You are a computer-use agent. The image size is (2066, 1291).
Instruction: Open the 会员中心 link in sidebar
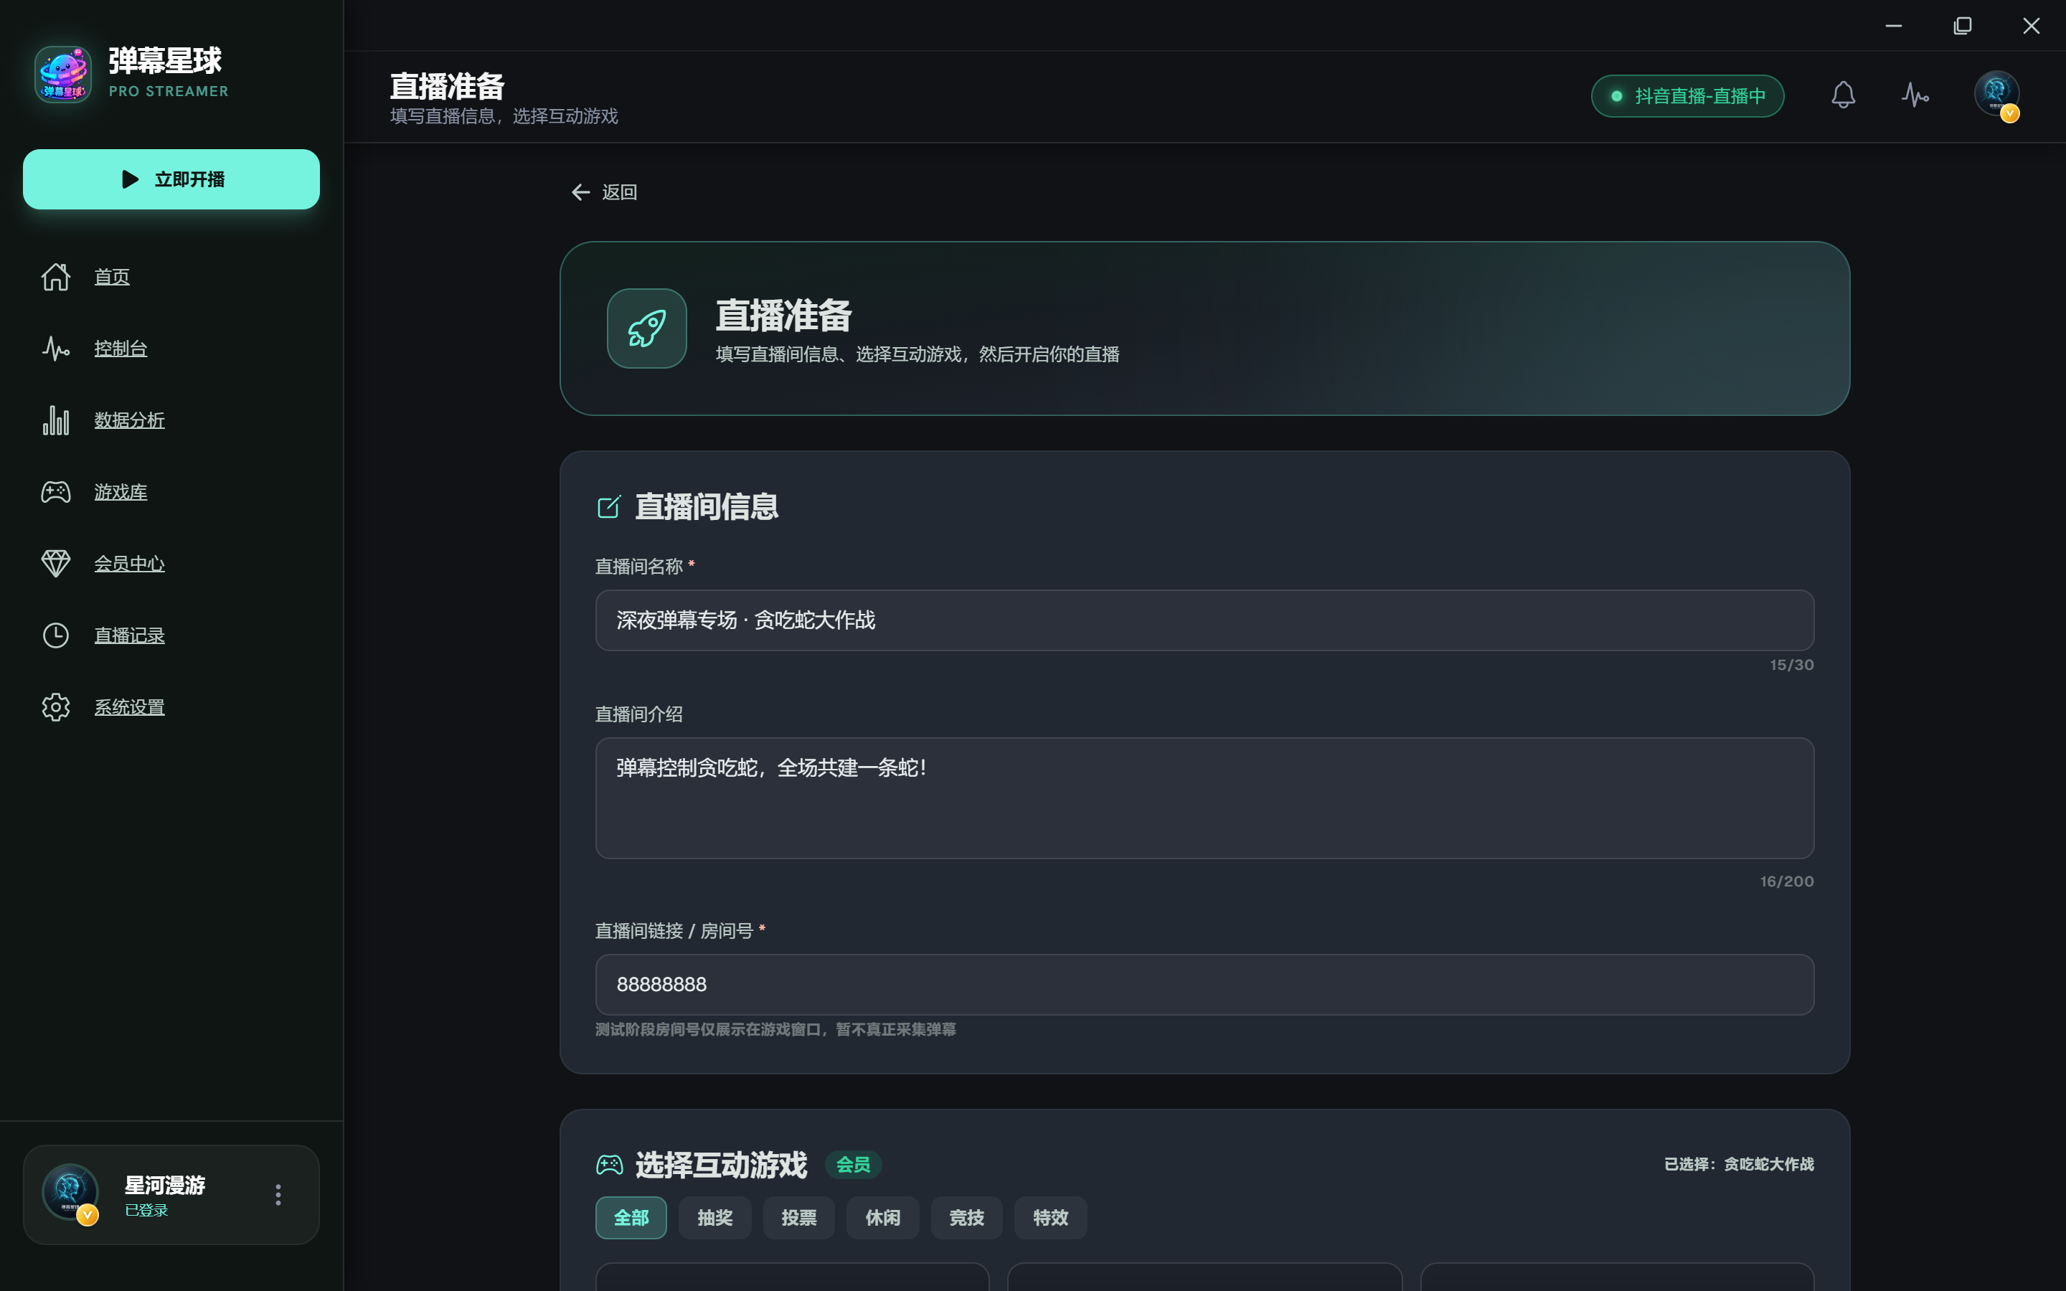(129, 564)
